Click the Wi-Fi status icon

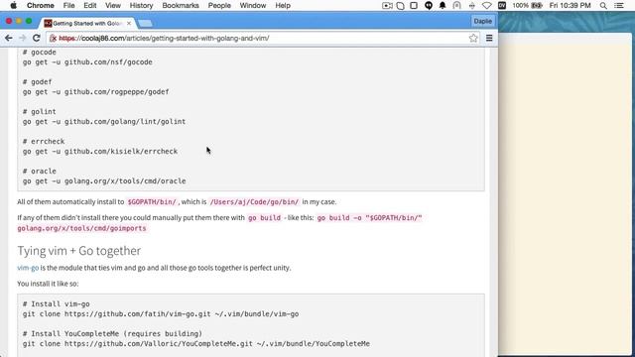point(487,5)
